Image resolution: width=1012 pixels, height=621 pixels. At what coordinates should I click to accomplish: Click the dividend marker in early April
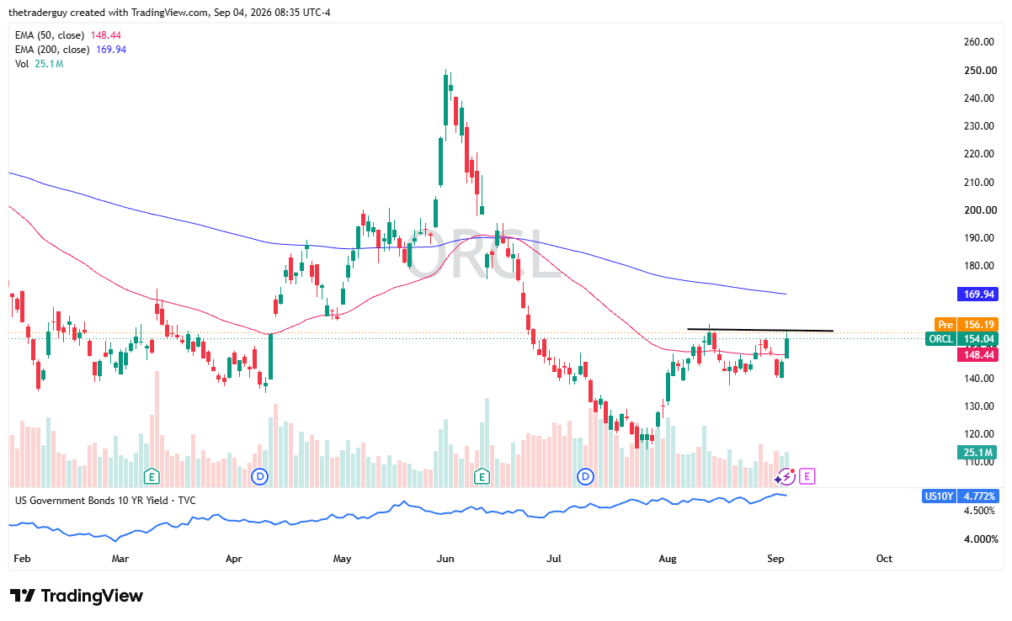pos(260,477)
